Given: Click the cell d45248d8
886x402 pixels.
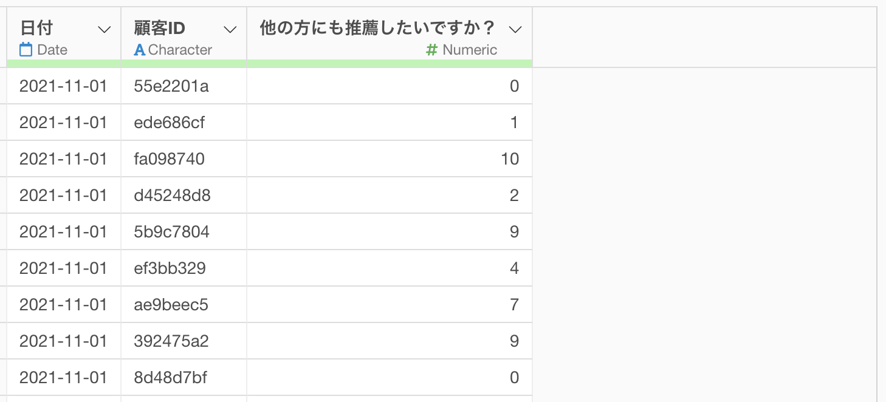Looking at the screenshot, I should click(184, 196).
